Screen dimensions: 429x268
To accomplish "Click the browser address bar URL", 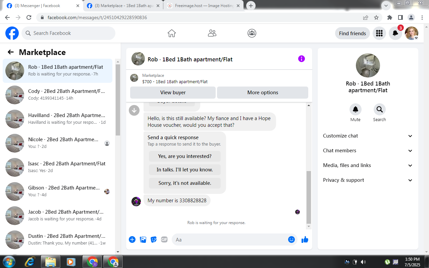I will (97, 17).
